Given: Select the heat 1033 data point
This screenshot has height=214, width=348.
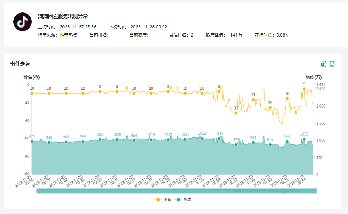Looking at the screenshot, I should click(x=304, y=139).
